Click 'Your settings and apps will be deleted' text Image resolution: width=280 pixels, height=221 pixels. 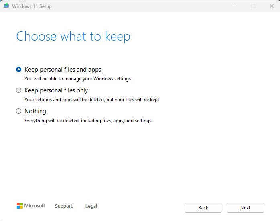click(93, 100)
